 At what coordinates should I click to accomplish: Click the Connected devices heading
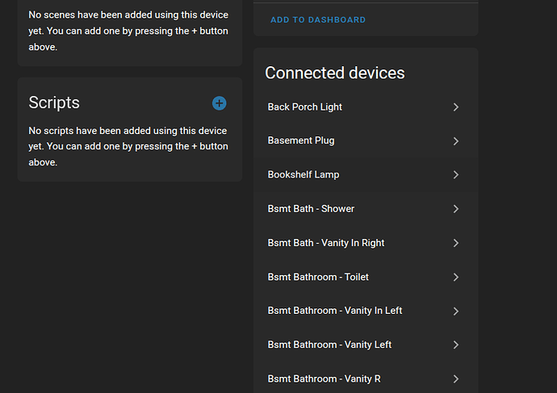[x=335, y=73]
